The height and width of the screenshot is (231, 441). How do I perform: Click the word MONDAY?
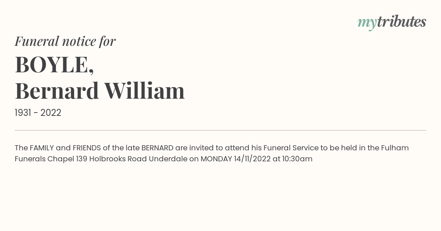pos(216,159)
